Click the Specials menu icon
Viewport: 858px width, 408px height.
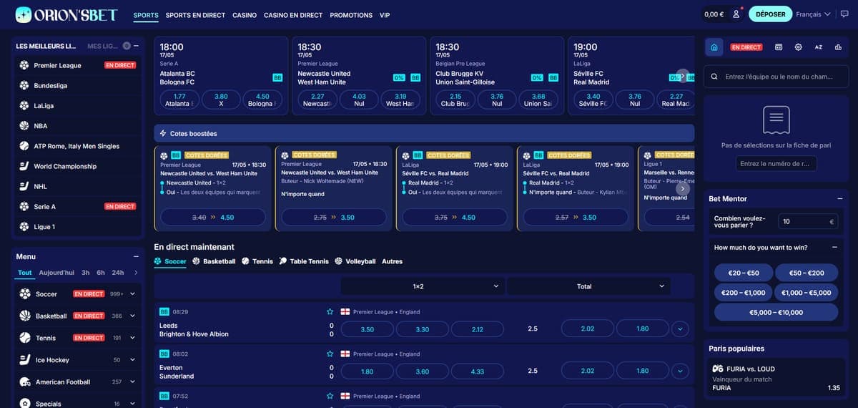tap(25, 404)
